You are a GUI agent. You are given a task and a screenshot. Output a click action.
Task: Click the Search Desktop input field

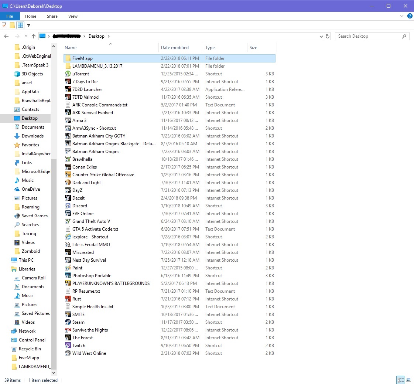coord(372,36)
